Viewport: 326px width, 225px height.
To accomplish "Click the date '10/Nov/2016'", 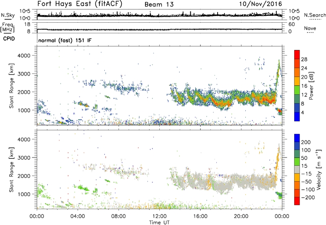I will click(x=260, y=4).
